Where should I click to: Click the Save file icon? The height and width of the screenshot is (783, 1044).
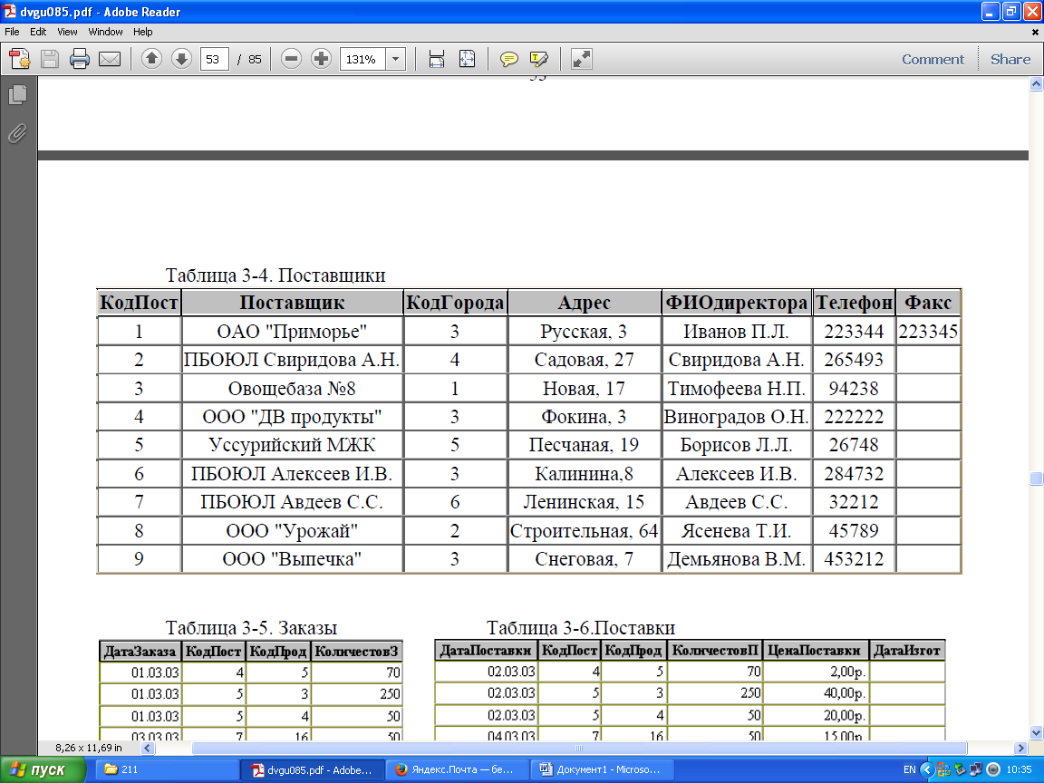[x=50, y=59]
